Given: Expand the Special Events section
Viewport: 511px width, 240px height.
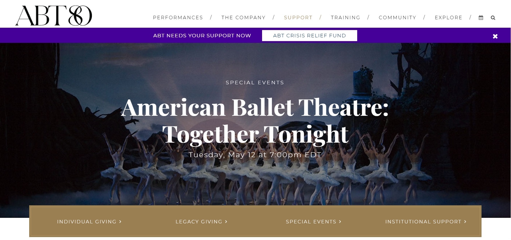Looking at the screenshot, I should tap(313, 222).
